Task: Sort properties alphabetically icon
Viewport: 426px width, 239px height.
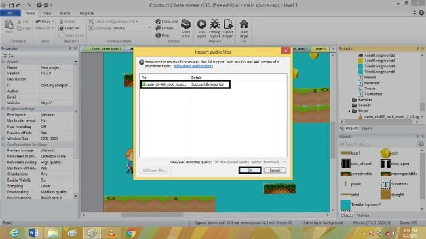Action: tap(11, 56)
